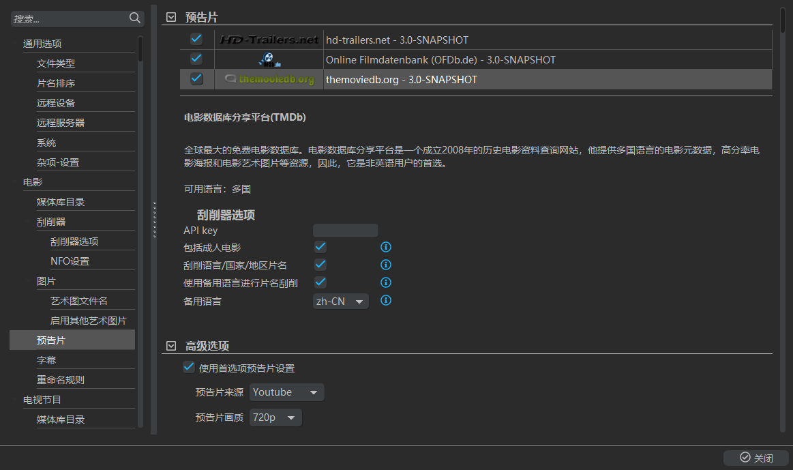The width and height of the screenshot is (793, 470).
Task: Click info icon beside 包括成人电影
Action: point(385,247)
